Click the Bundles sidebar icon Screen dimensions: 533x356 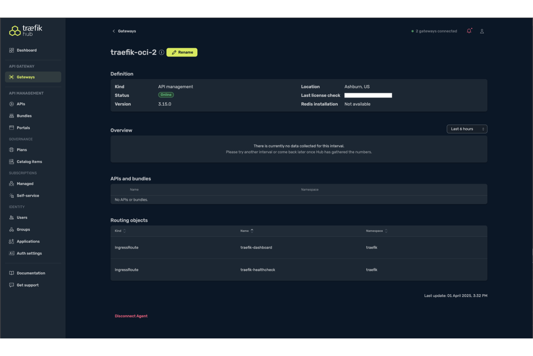(x=12, y=116)
